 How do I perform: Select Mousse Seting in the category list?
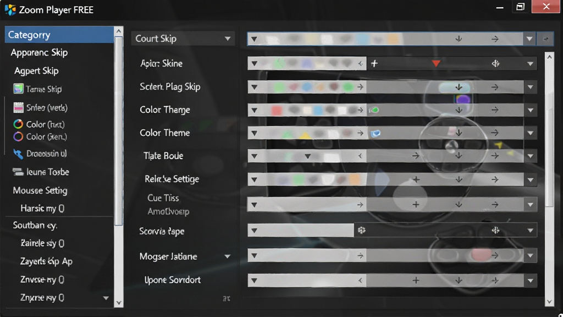pos(40,190)
